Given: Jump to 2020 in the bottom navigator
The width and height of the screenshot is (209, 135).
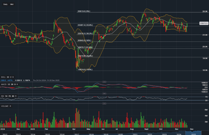Looking at the screenshot, I should click(x=120, y=134).
